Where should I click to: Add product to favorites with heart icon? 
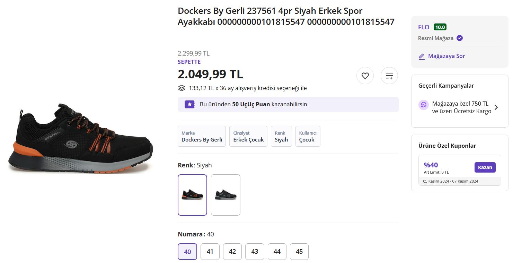[365, 76]
